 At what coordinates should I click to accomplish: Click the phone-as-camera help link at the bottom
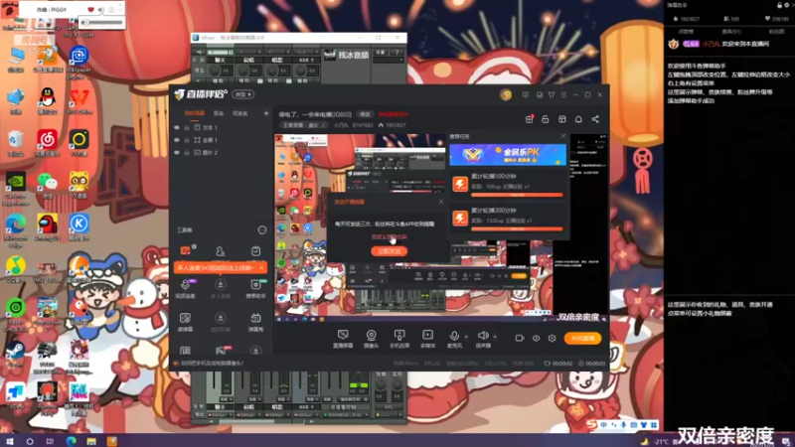(x=212, y=363)
